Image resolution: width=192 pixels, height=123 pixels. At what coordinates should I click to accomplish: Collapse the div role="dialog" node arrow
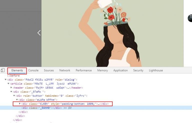(x=6, y=80)
